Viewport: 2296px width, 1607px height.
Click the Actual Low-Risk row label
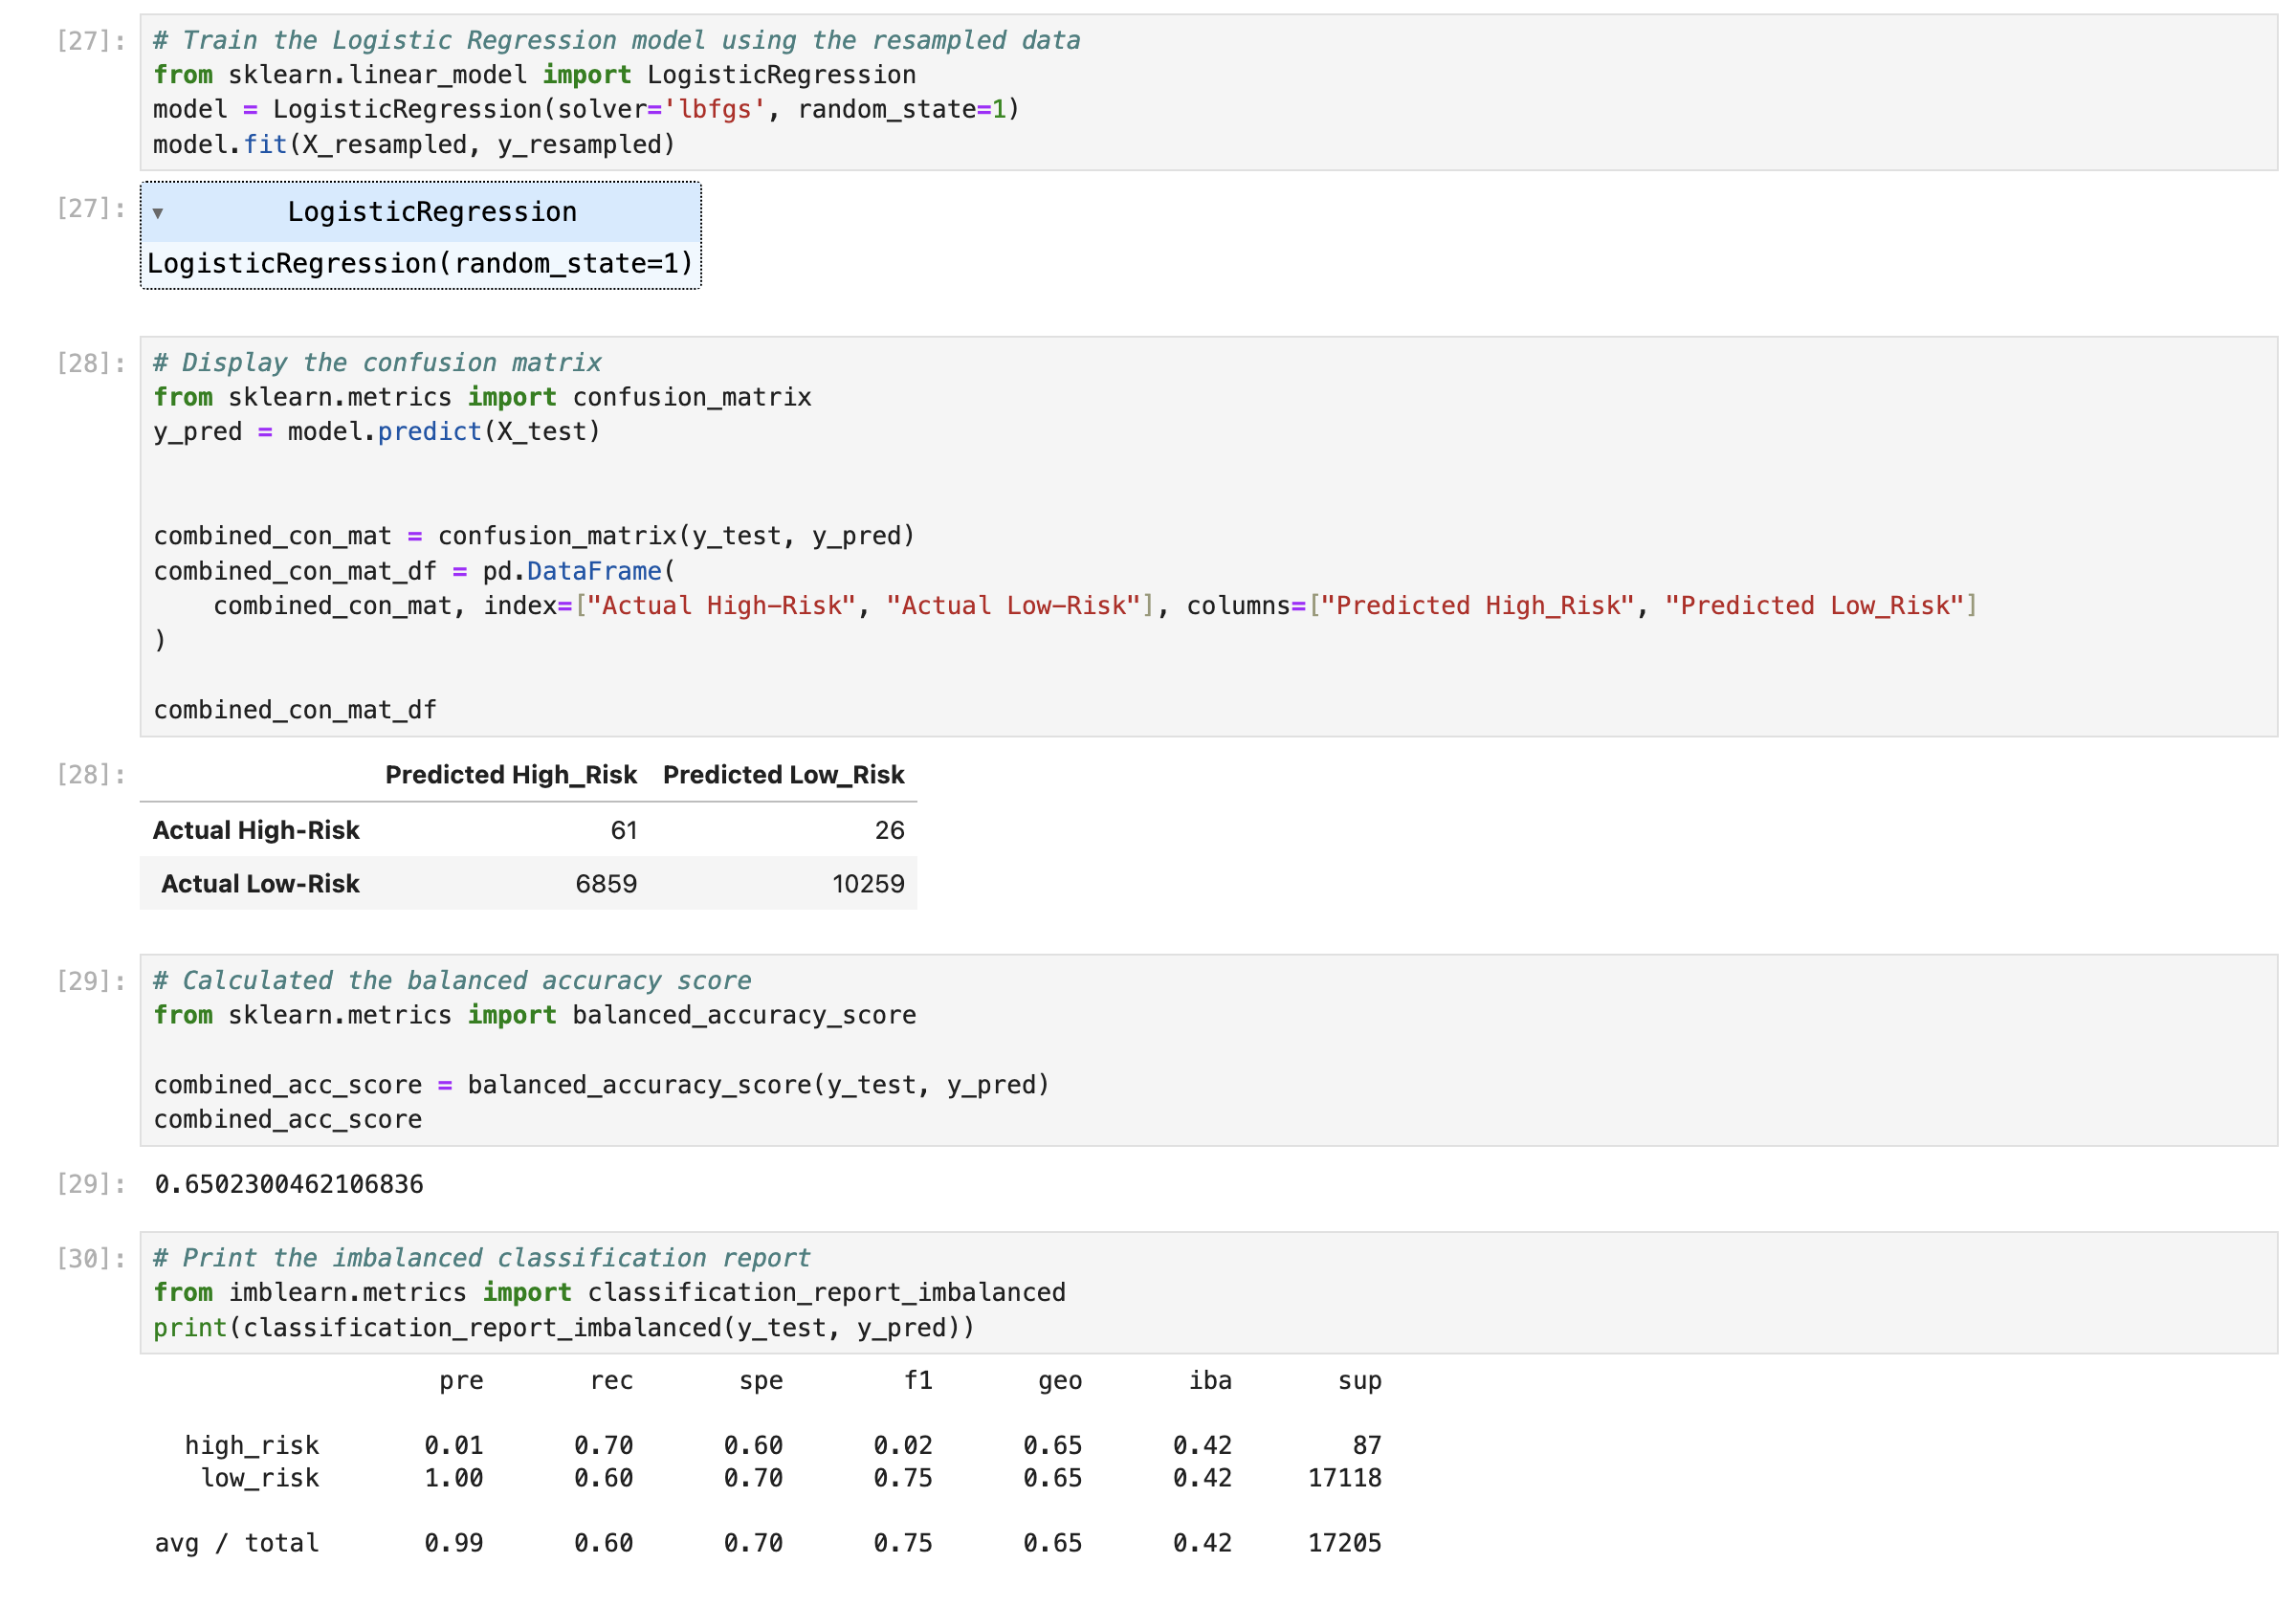pos(260,884)
